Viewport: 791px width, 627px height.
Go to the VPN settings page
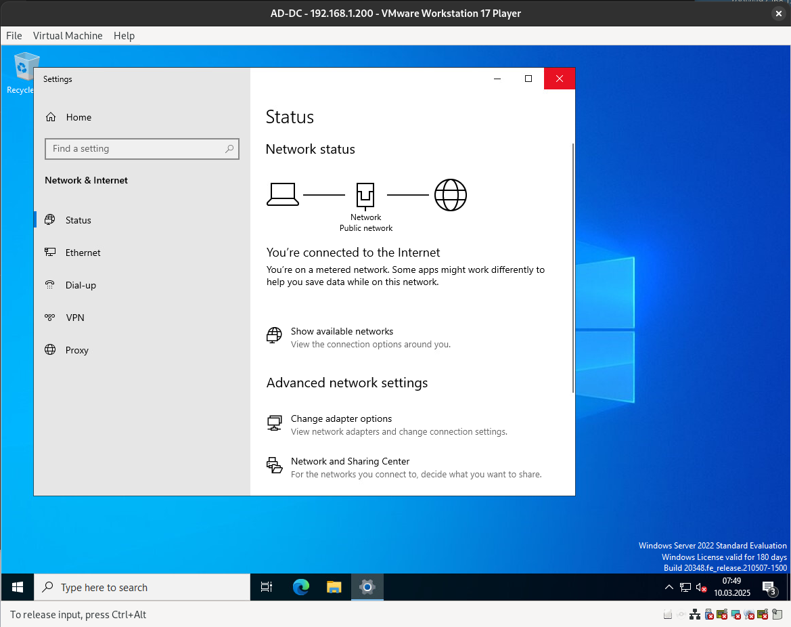click(x=74, y=318)
